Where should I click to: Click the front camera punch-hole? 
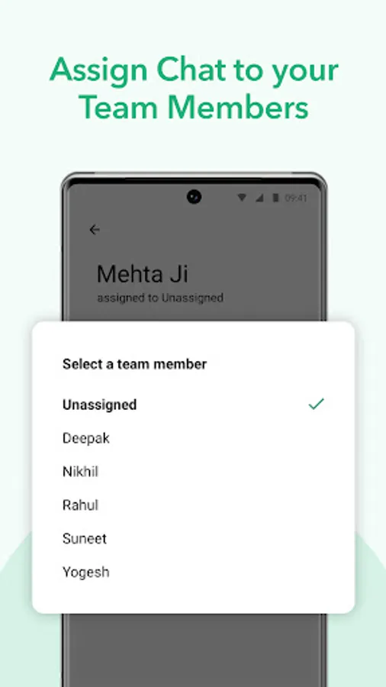tap(194, 197)
